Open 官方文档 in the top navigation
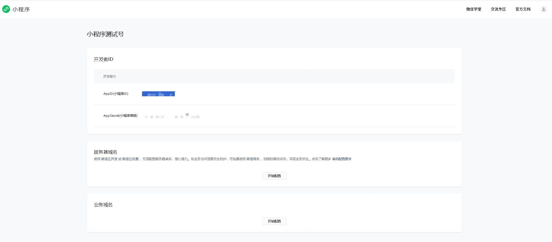The width and height of the screenshot is (552, 242). [x=523, y=9]
